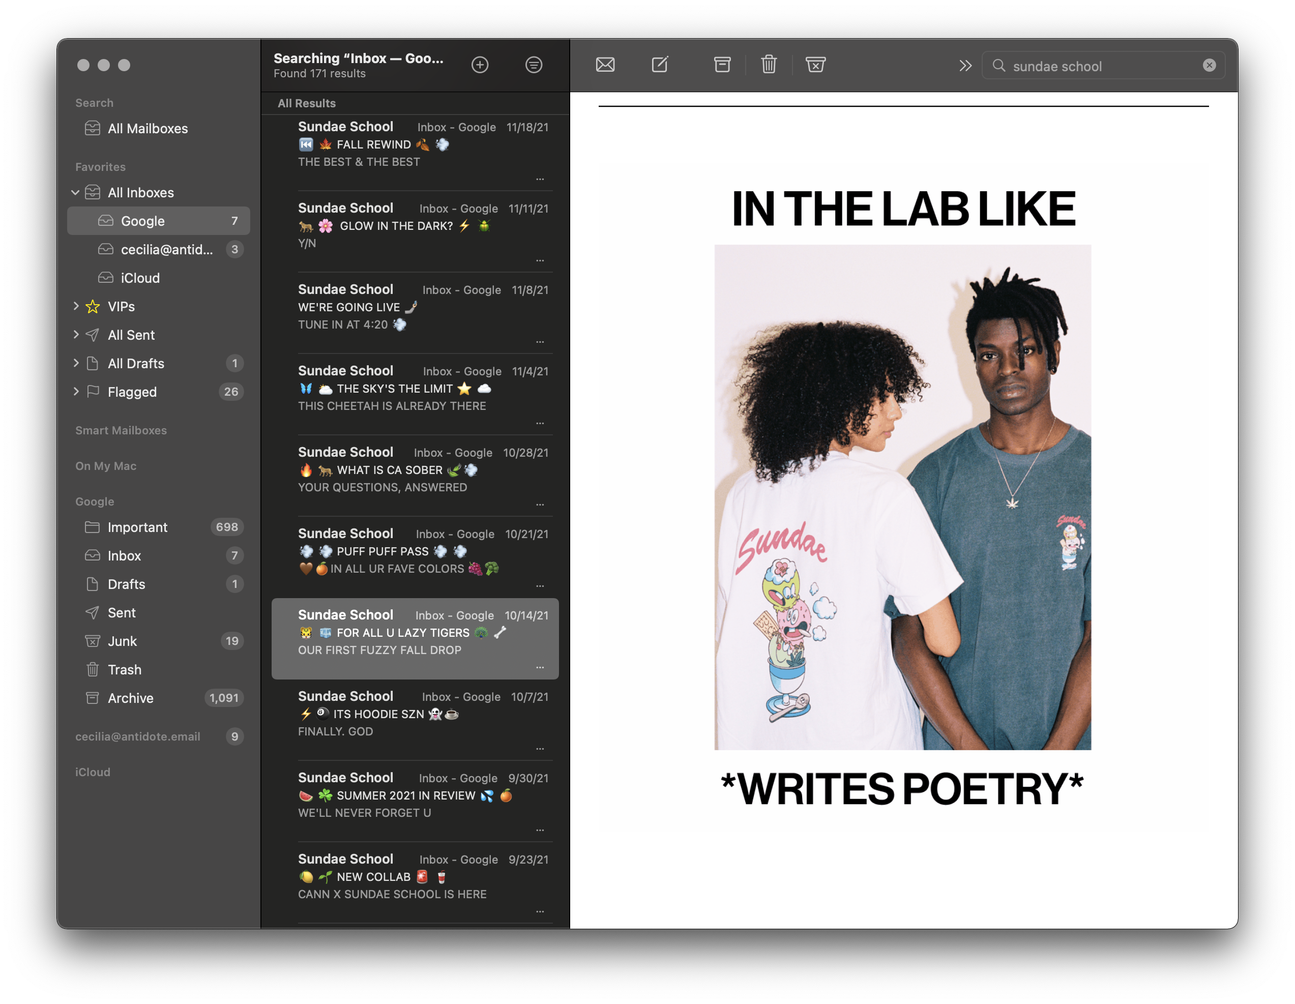Expand the All Drafts group
The image size is (1295, 1004).
click(75, 363)
